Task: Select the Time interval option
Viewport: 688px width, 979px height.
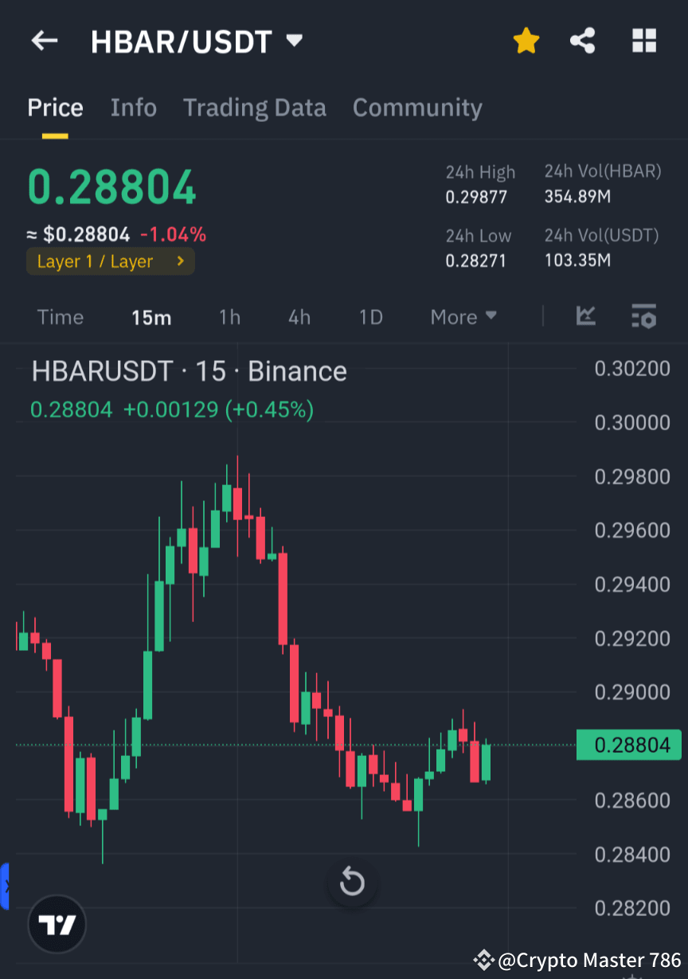Action: point(60,317)
